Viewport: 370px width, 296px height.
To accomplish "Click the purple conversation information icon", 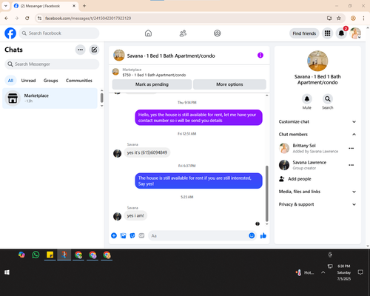I will pos(260,55).
